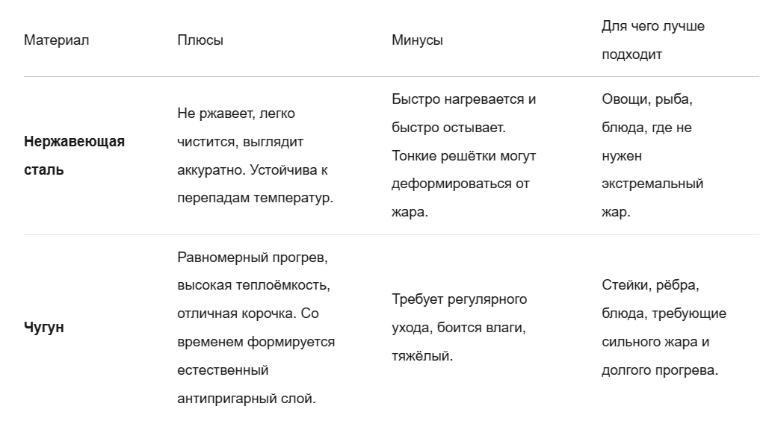Click the 'Овощи, рыба' recommendation cell
This screenshot has width=766, height=424.
652,156
